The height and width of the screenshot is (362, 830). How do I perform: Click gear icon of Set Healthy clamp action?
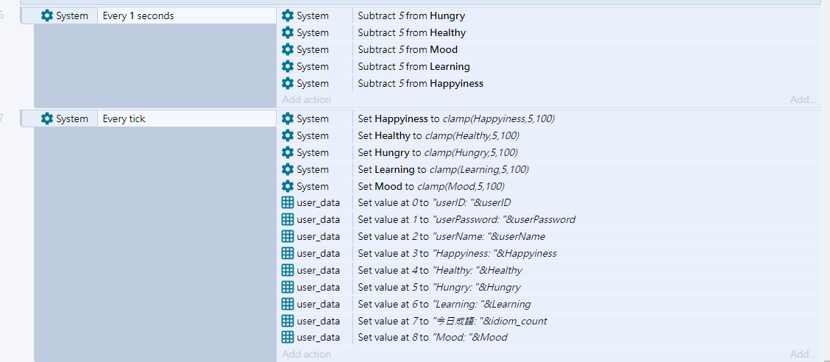coord(288,135)
